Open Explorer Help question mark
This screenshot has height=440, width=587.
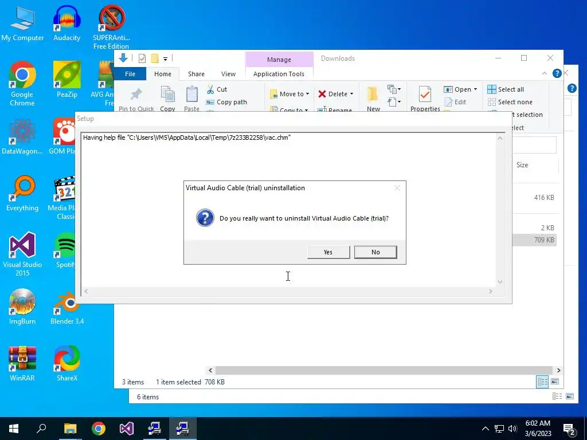tap(557, 73)
